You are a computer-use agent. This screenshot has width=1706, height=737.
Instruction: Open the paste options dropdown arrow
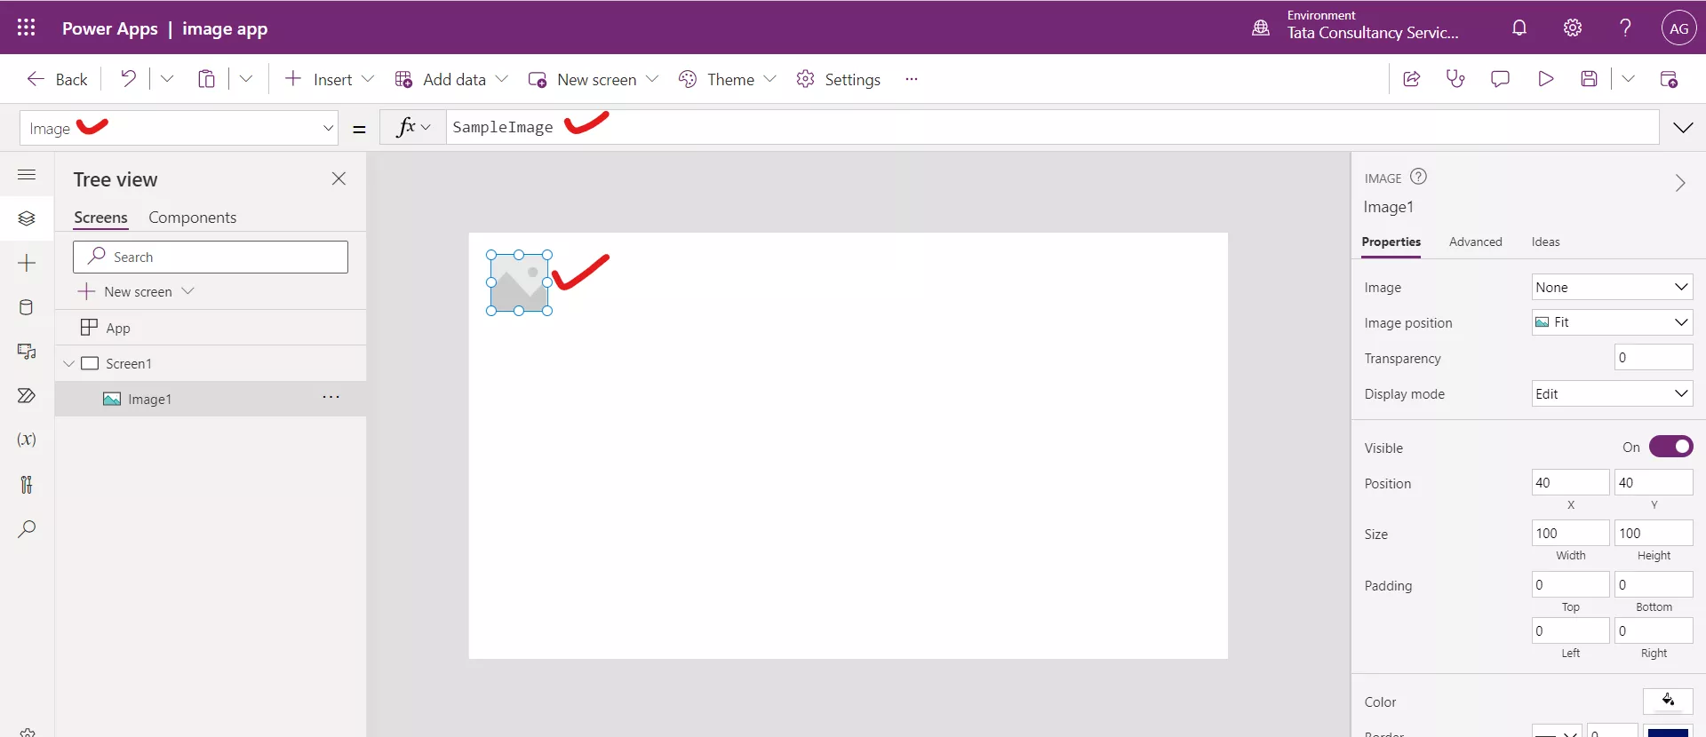(x=246, y=79)
